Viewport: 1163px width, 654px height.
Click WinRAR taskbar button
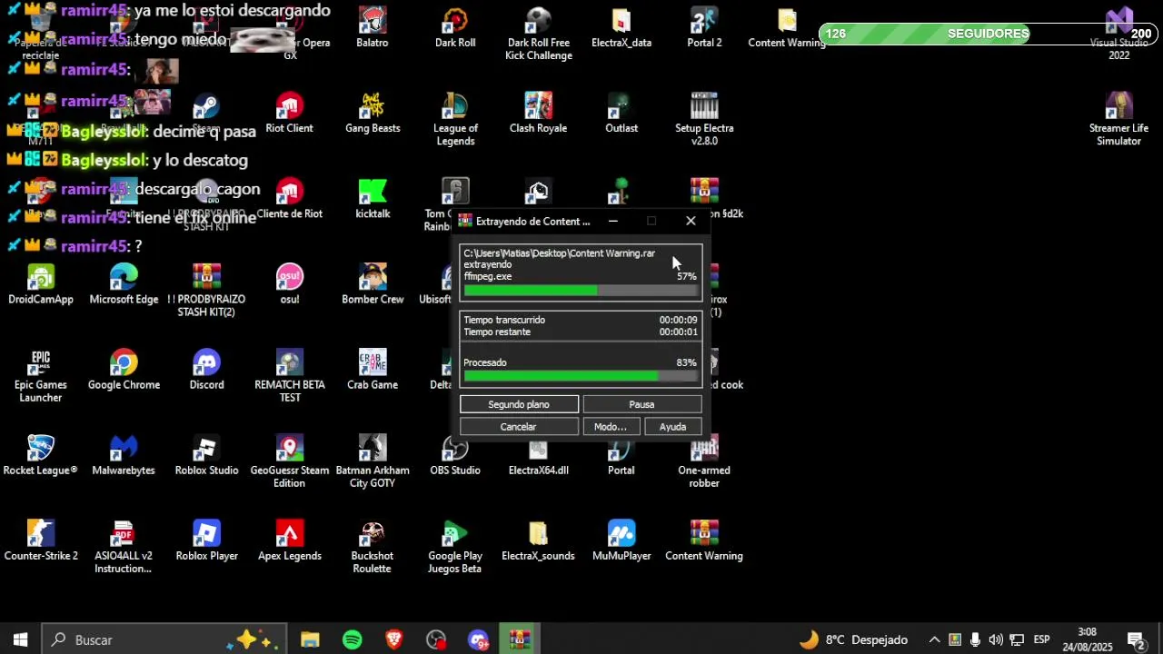point(520,639)
